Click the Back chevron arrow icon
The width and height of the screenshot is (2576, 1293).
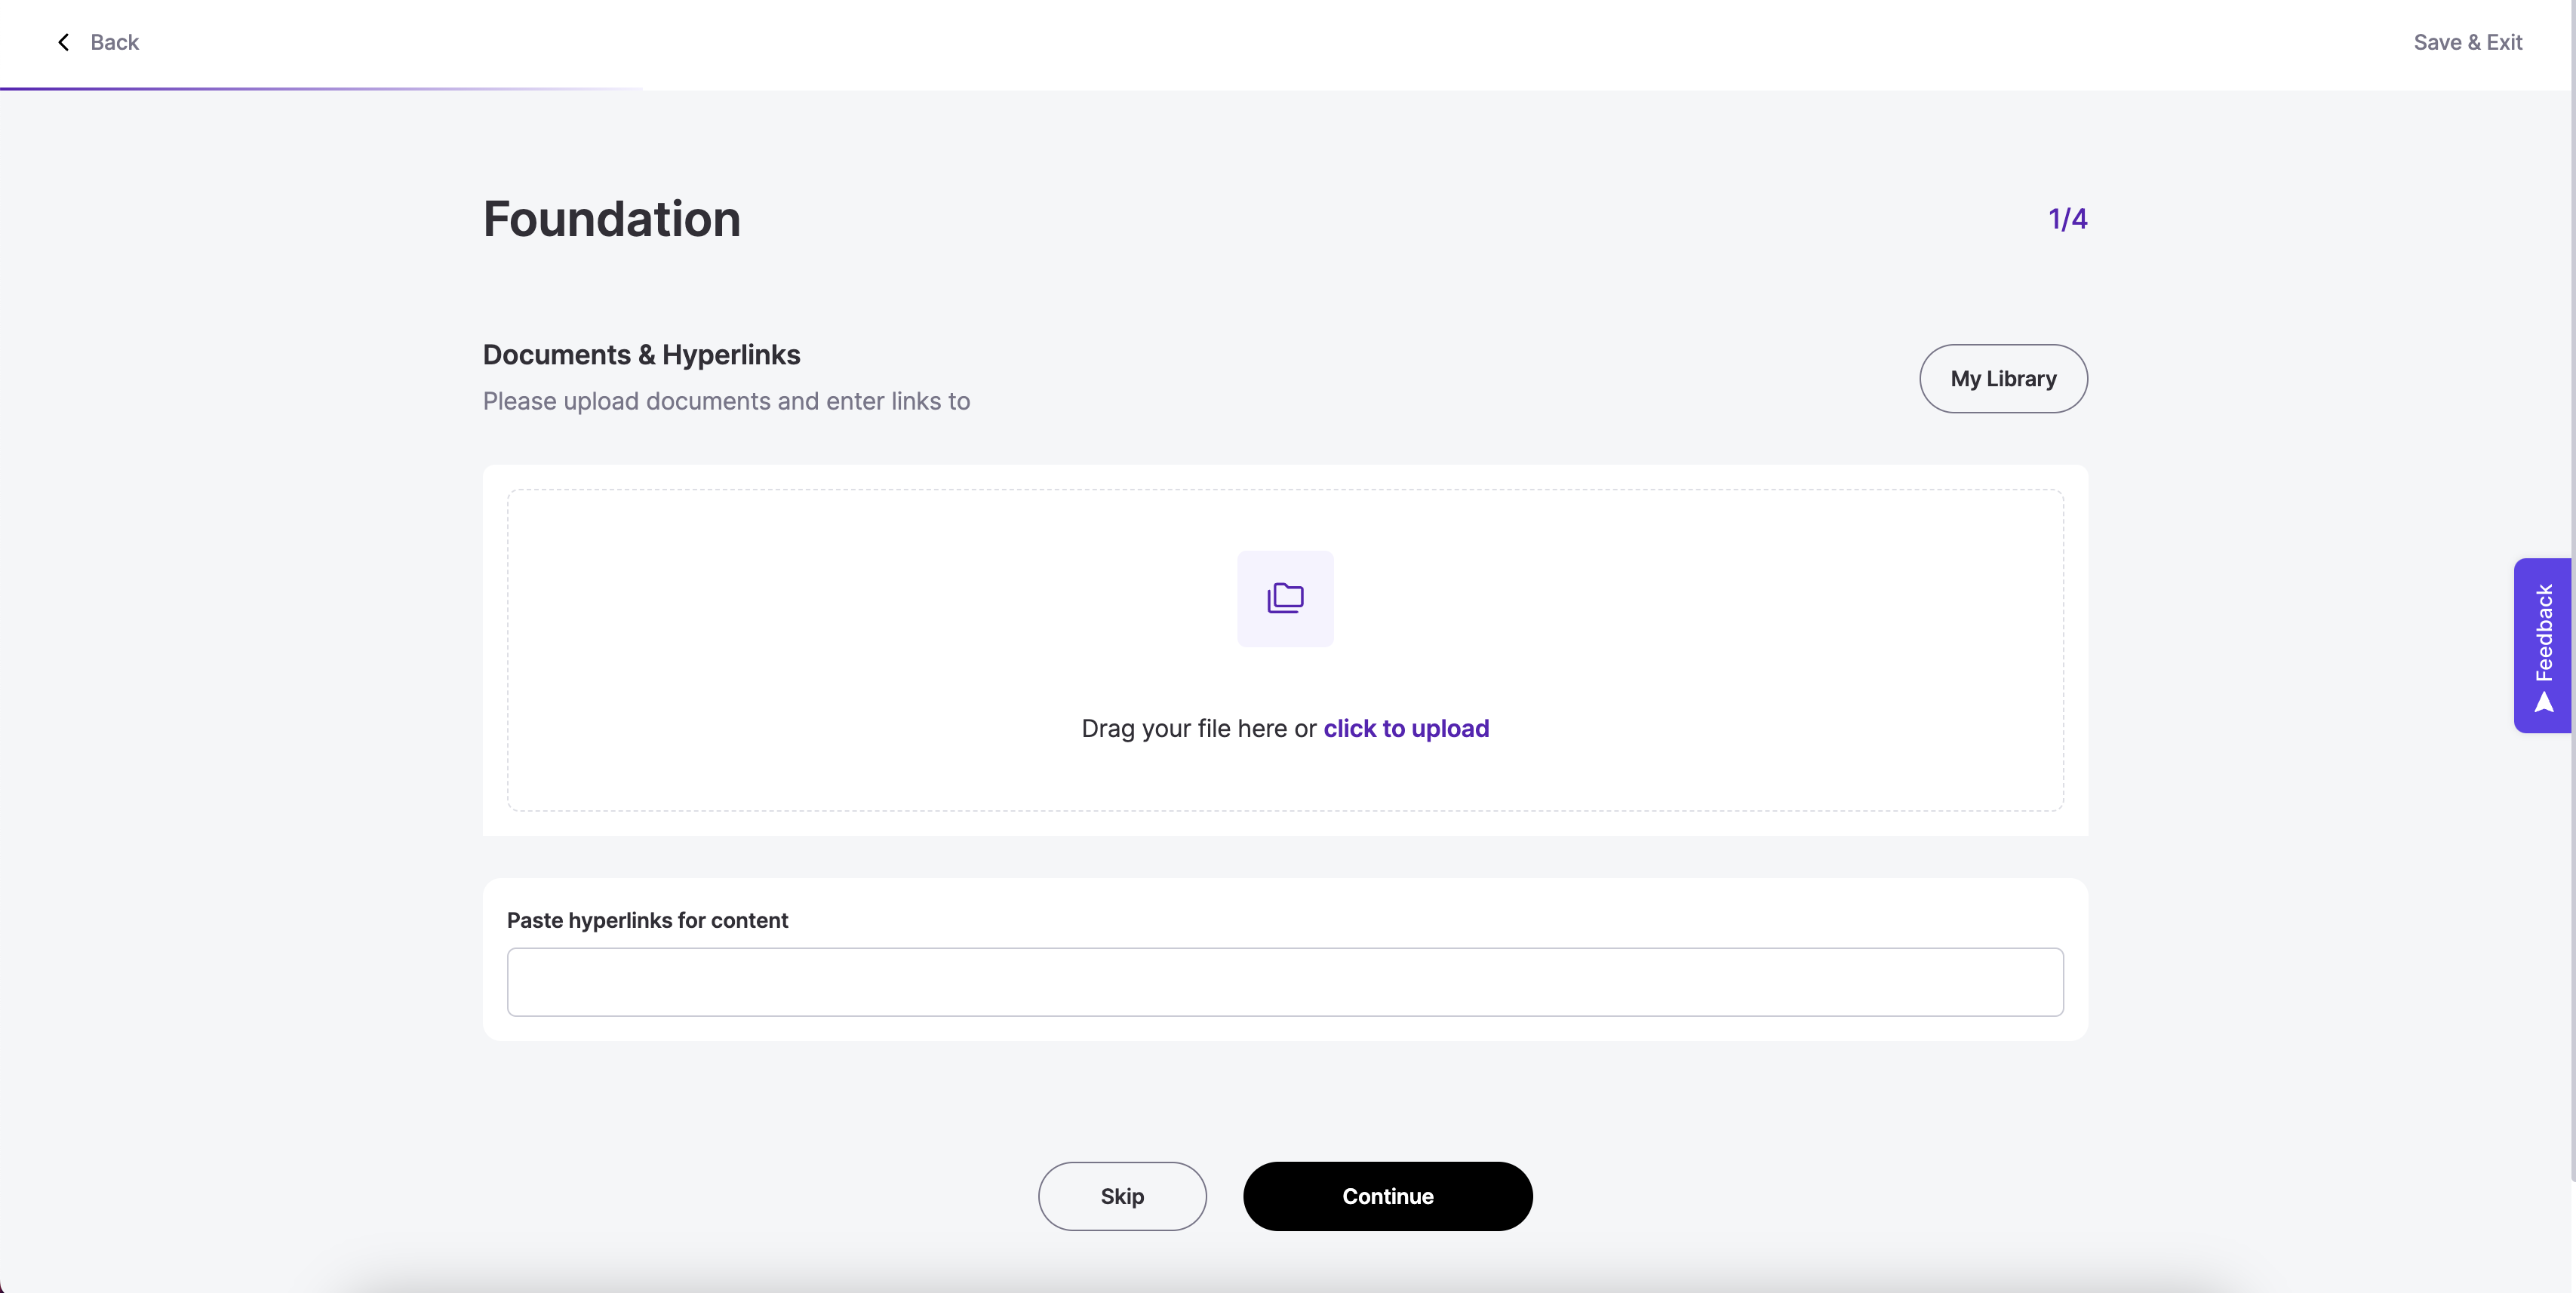click(x=64, y=42)
